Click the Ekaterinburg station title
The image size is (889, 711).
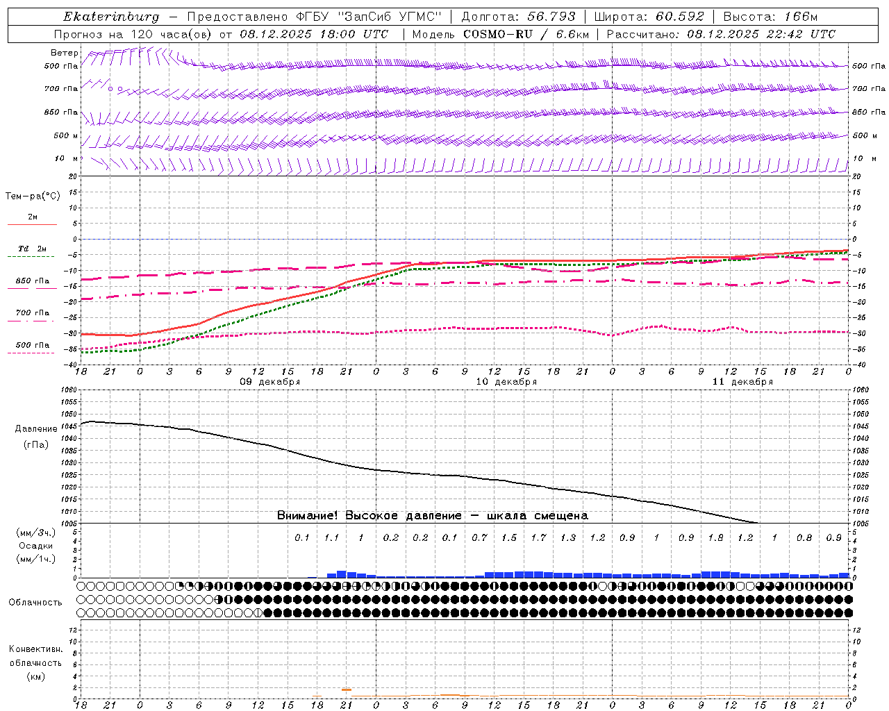pos(111,17)
